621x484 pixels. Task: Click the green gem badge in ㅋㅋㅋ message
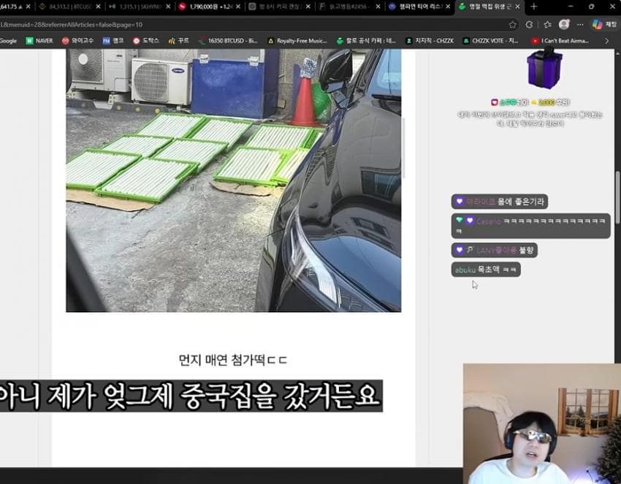tap(460, 220)
